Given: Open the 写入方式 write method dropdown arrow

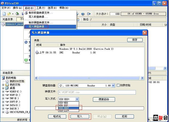Looking at the screenshot, I should (x=77, y=99).
